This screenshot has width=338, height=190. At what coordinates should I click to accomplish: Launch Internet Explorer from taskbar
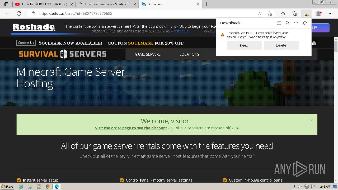[x=21, y=187]
